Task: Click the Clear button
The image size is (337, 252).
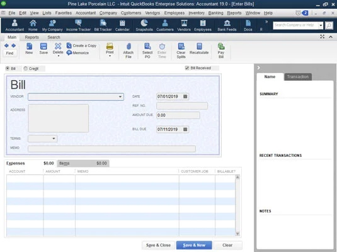Action: click(x=227, y=245)
